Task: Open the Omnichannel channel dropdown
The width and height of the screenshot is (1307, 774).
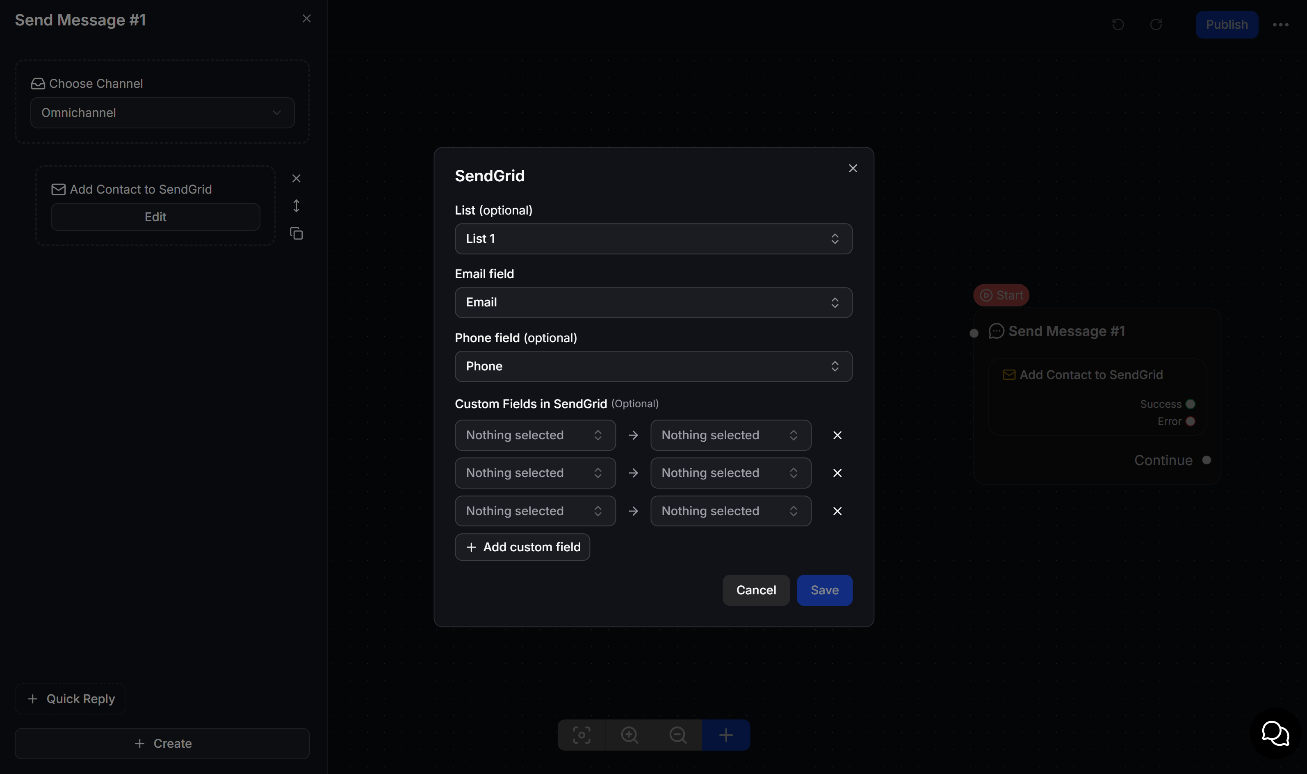Action: point(162,113)
